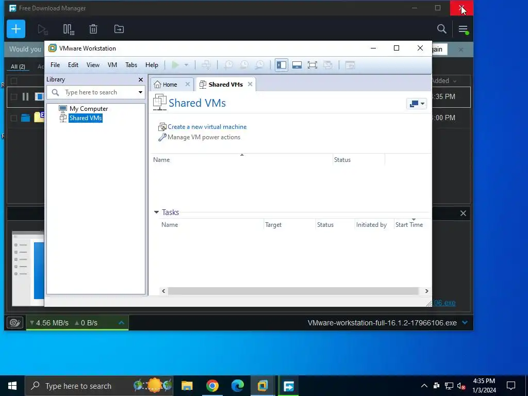Viewport: 528px width, 396px height.
Task: Open the power options dropdown arrow beside play
Action: click(x=186, y=65)
